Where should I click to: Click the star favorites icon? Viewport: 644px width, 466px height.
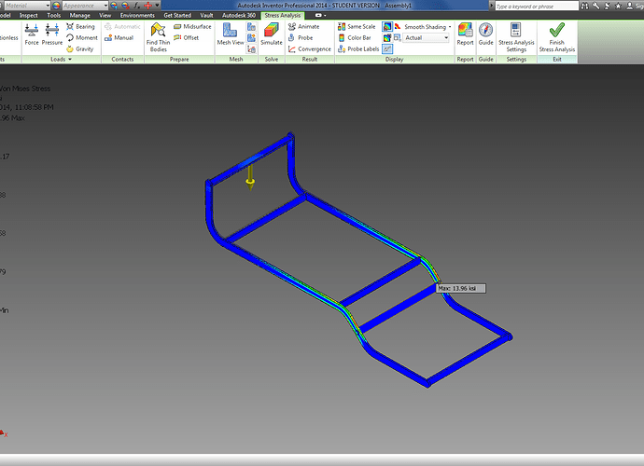point(618,6)
